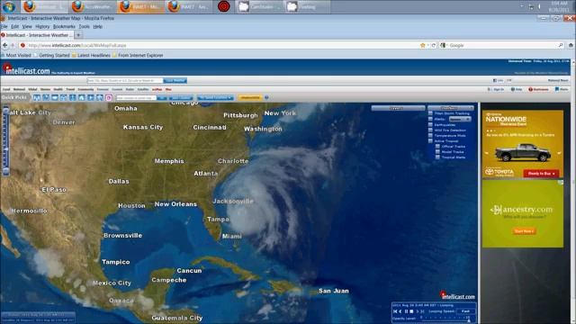Click the Firefox forward arrow
The height and width of the screenshot is (324, 576).
pos(13,45)
